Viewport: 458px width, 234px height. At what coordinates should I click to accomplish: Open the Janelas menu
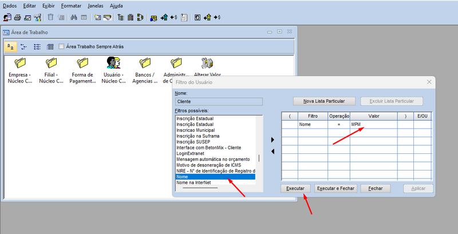click(96, 6)
